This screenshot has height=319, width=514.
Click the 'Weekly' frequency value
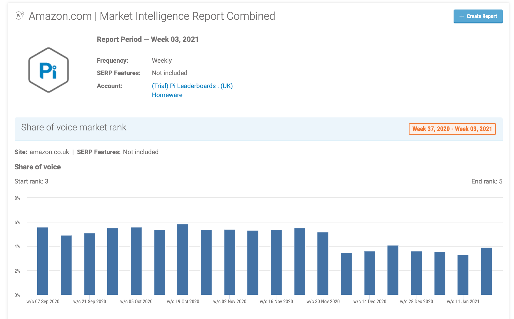point(162,60)
